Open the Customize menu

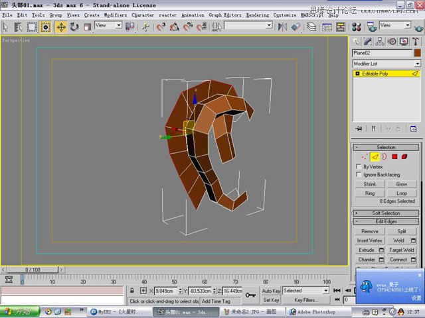pos(285,15)
